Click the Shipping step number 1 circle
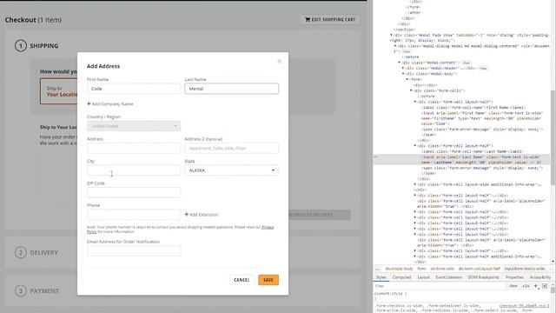 coord(21,46)
